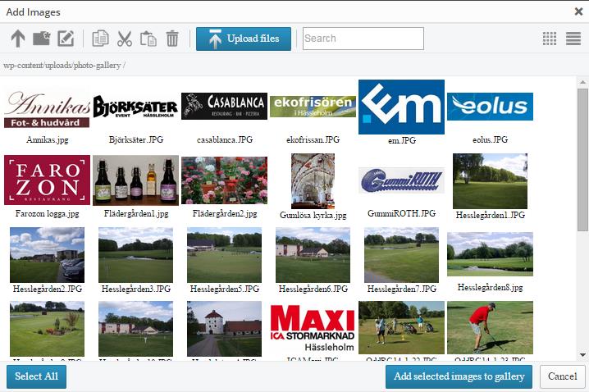Delete selected files with the trash icon
This screenshot has width=589, height=392.
pyautogui.click(x=172, y=39)
